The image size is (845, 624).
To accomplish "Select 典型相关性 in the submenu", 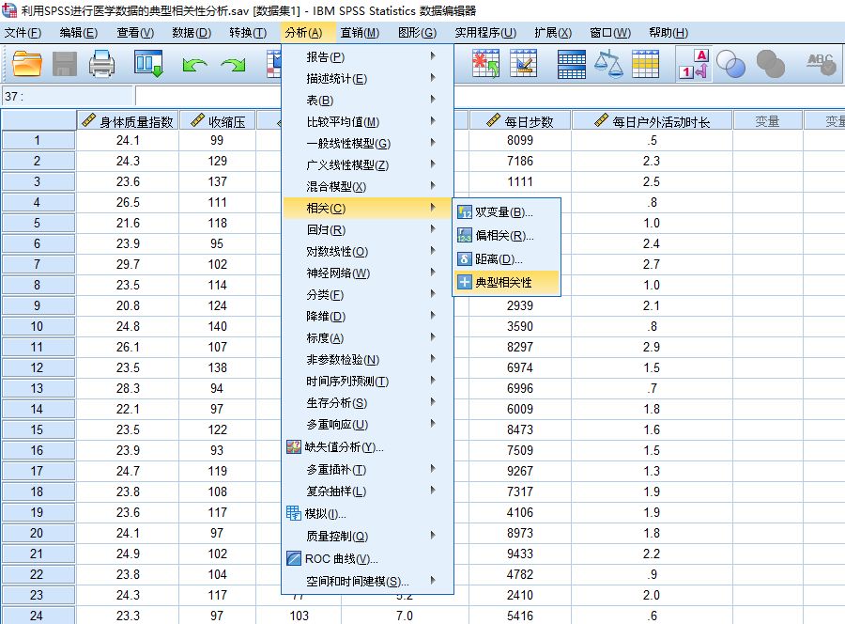I will click(507, 282).
